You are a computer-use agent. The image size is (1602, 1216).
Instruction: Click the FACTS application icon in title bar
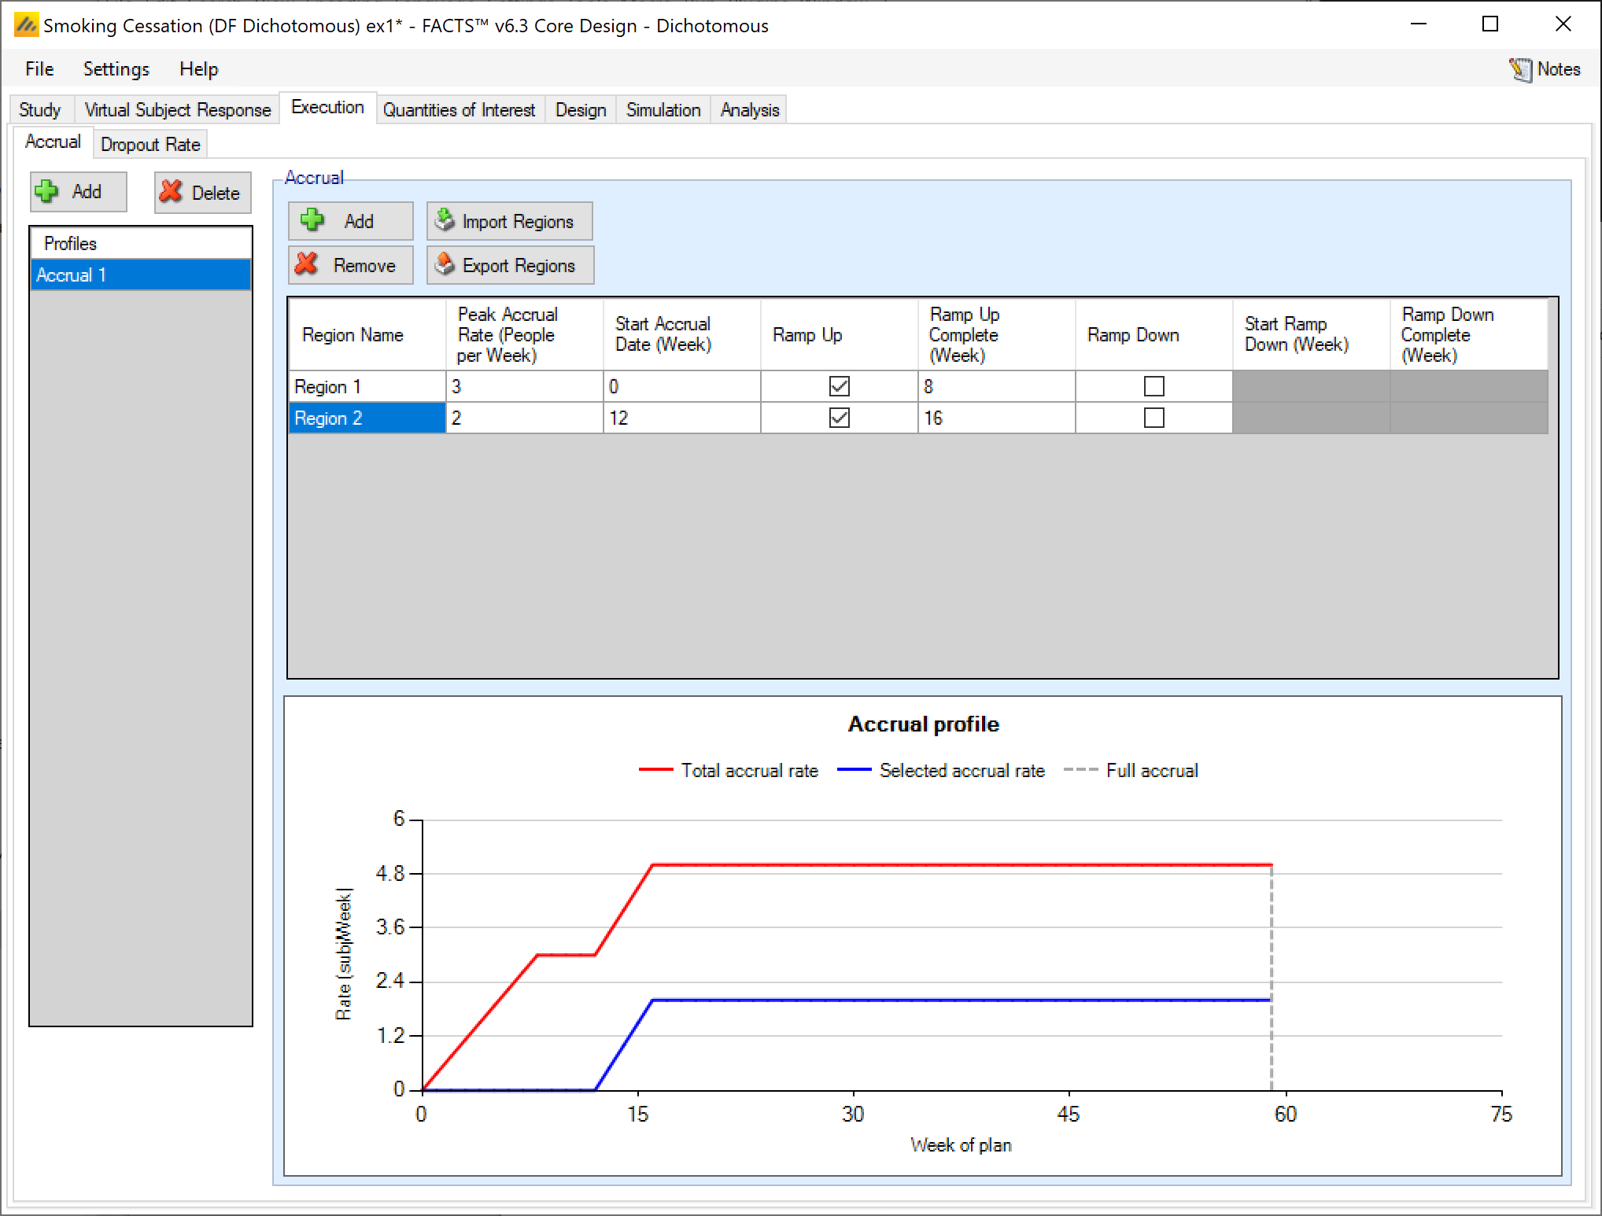click(x=25, y=25)
